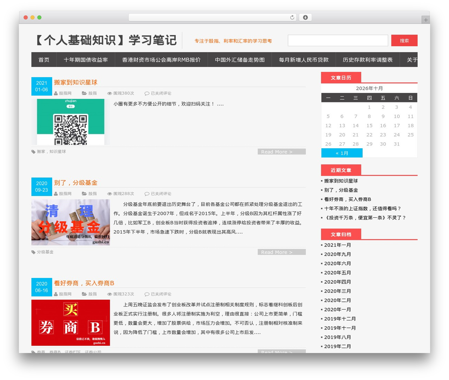449x380 pixels.
Task: Go to previous month « 1月 in calendar
Action: [x=342, y=153]
